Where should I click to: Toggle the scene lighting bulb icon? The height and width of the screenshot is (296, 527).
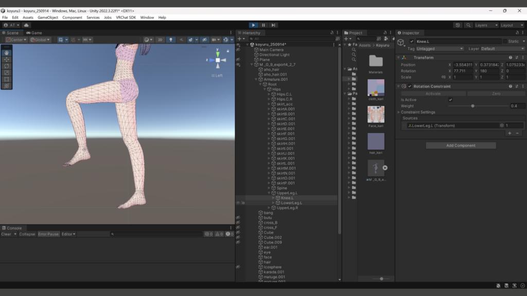tap(171, 40)
